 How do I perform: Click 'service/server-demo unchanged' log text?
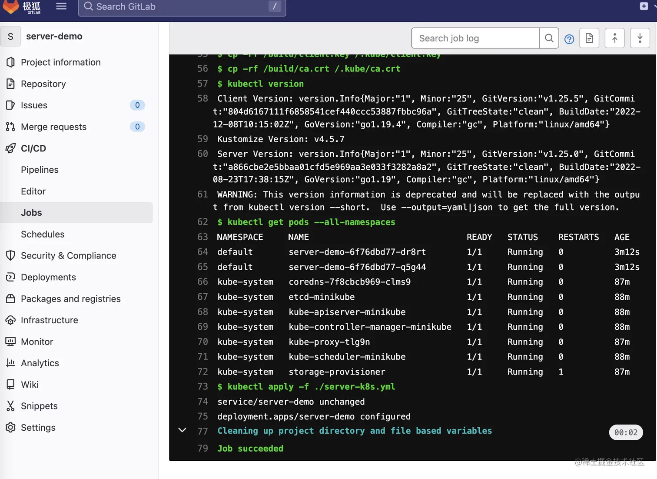291,402
